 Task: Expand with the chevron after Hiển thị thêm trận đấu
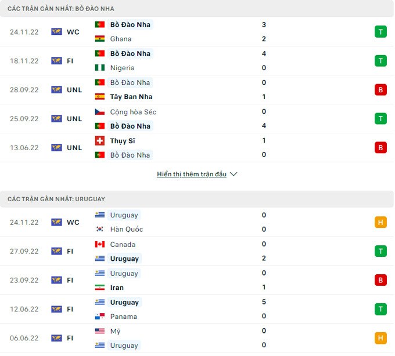tap(234, 174)
